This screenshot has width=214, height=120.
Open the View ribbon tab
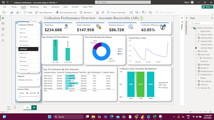45,7
